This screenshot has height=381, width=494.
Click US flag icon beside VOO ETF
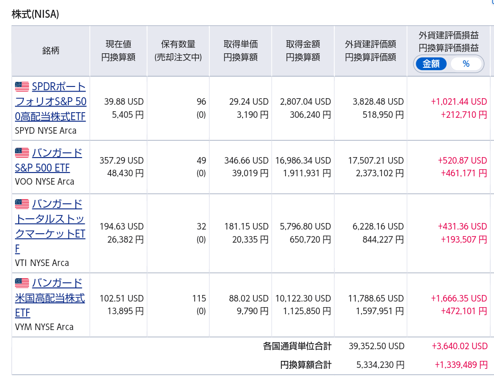click(22, 152)
